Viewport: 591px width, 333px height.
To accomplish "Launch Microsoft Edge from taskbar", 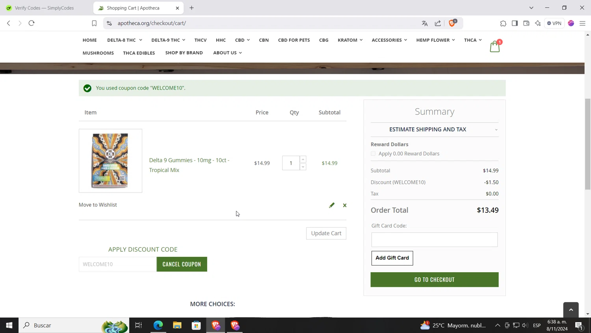I will [158, 325].
